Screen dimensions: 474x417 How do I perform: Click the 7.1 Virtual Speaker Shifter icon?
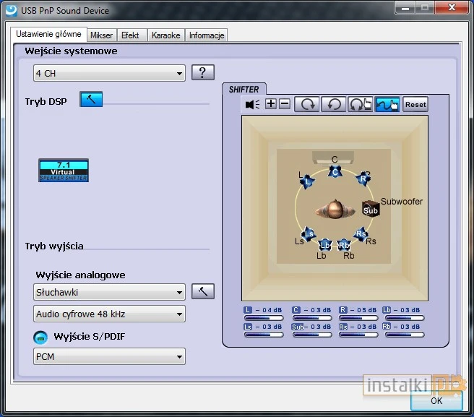(x=64, y=170)
